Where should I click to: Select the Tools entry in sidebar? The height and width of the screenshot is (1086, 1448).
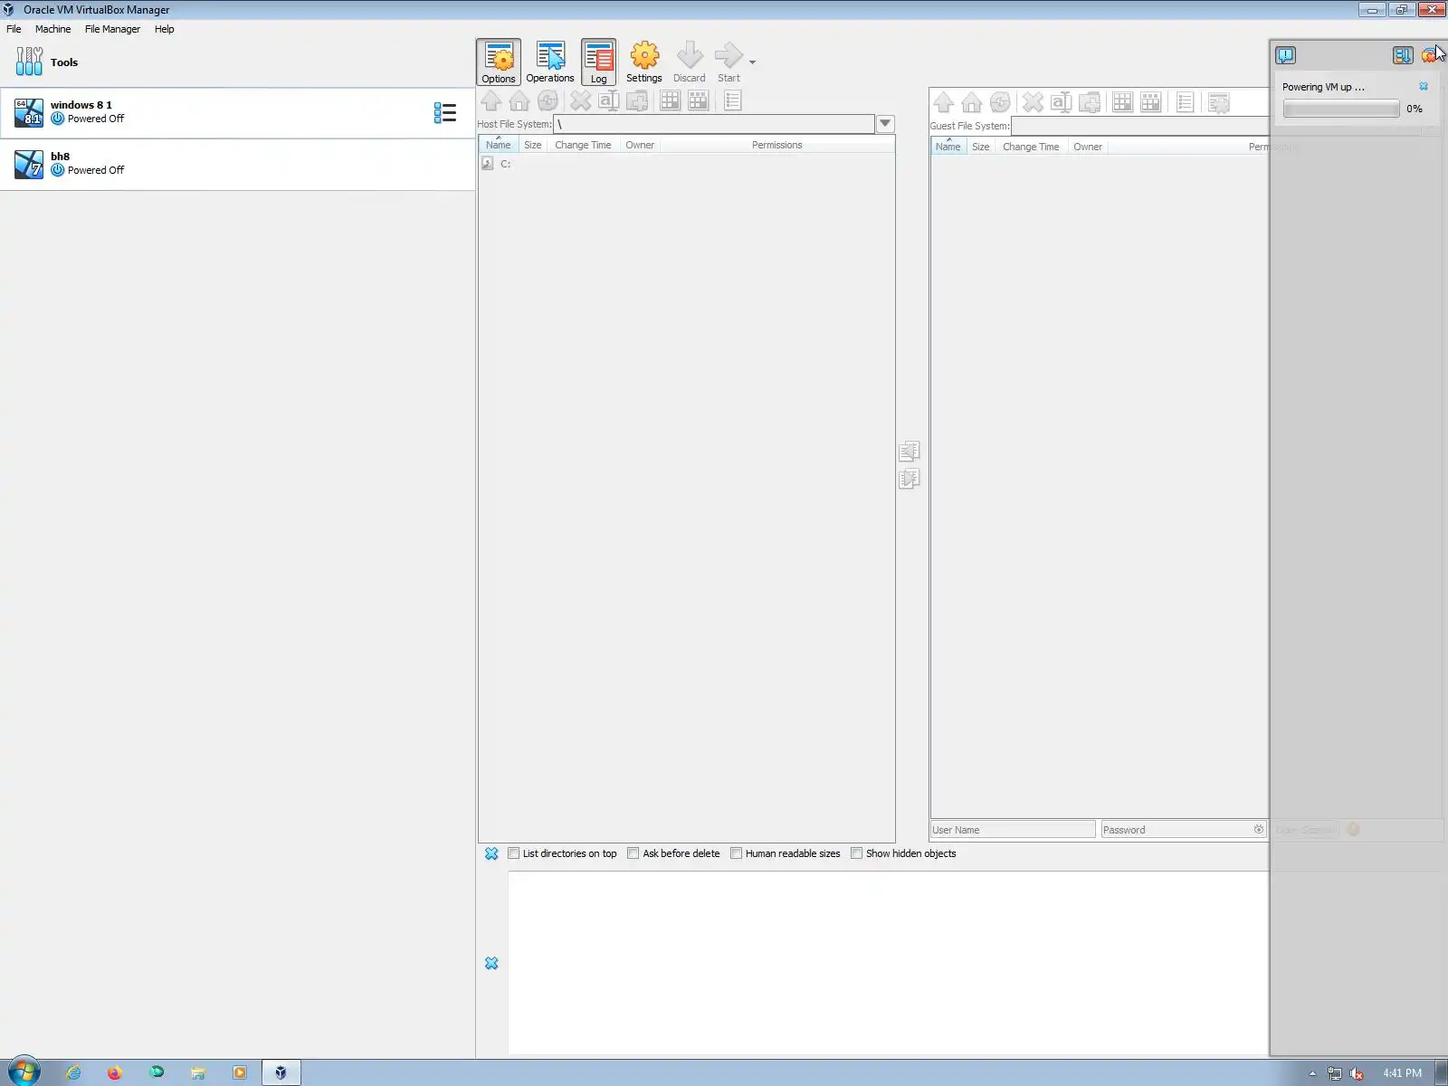click(x=237, y=62)
